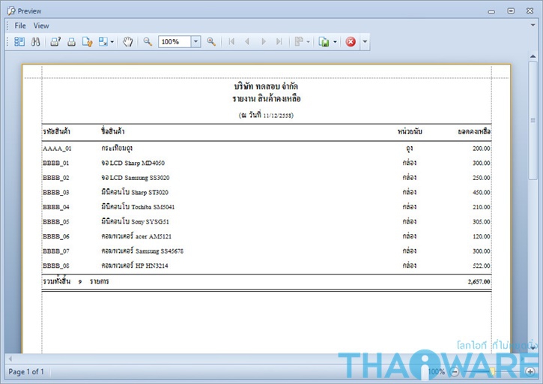Image resolution: width=543 pixels, height=384 pixels.
Task: Open the zoom percentage dropdown arrow
Action: tap(195, 42)
